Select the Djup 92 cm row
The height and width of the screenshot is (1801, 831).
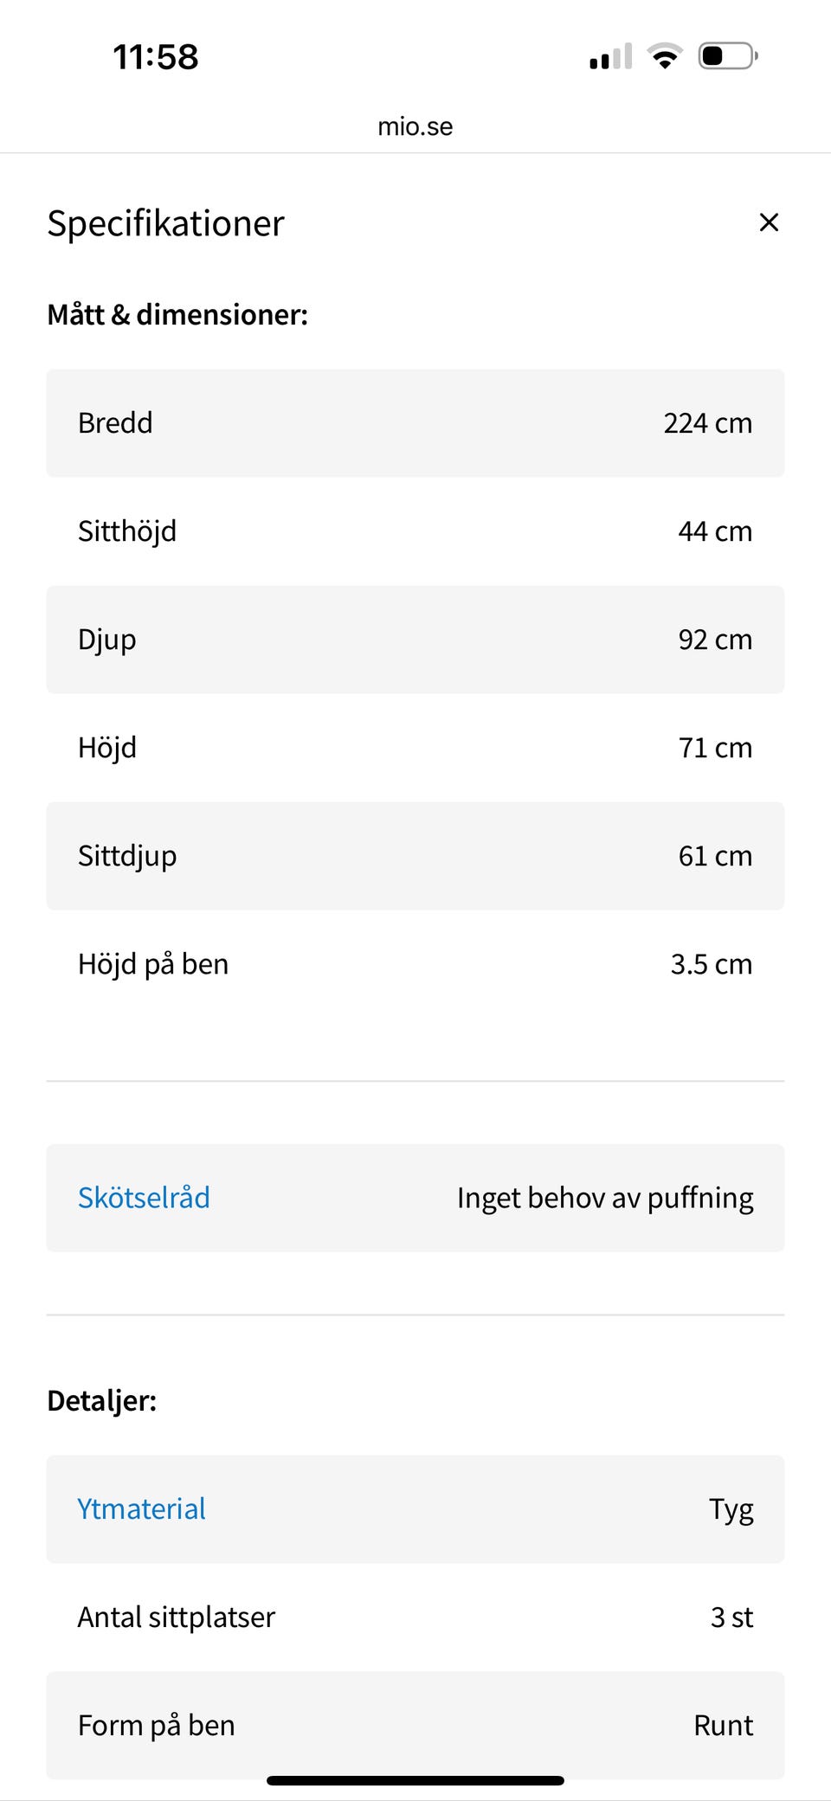(x=415, y=640)
